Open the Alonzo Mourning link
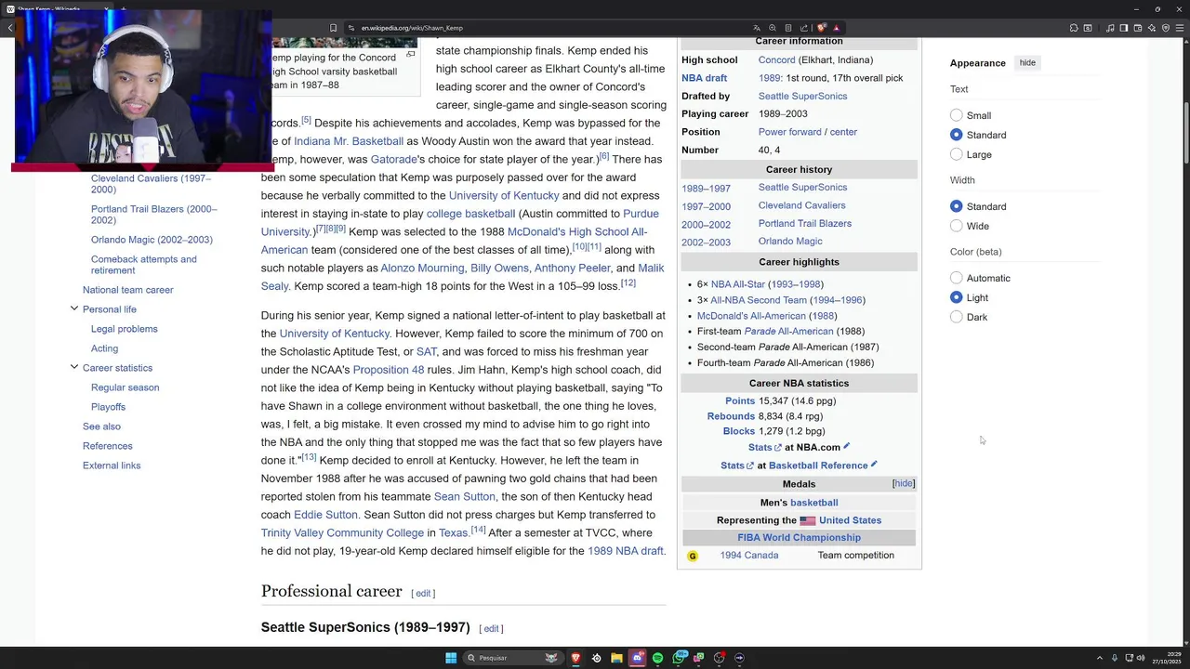Screen dimensions: 1190x669 tap(422, 268)
